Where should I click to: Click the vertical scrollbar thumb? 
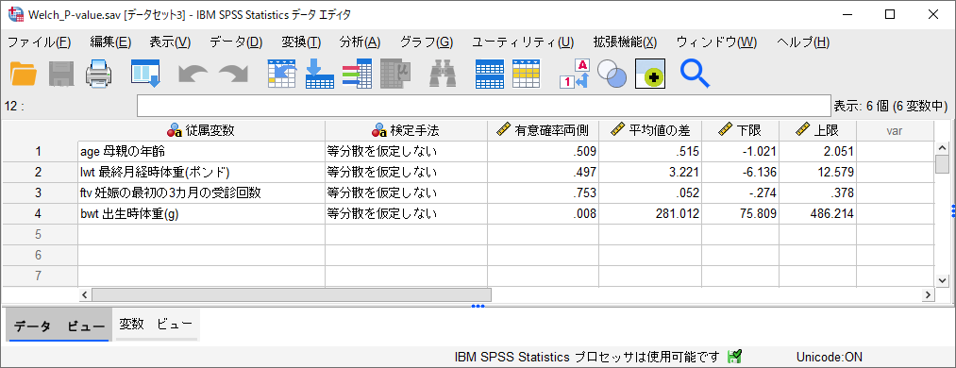point(942,164)
